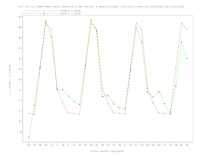Click x-axis forecast hour label 72

tap(164, 145)
